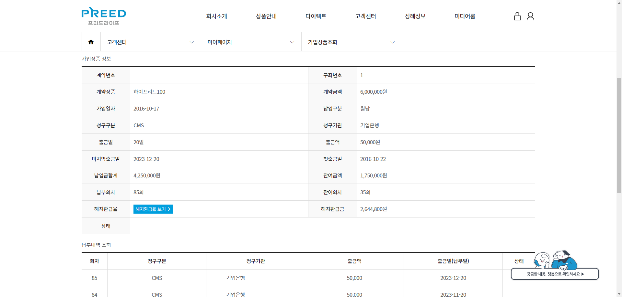Click the page vertical scrollbar thumb
The height and width of the screenshot is (297, 622).
619,136
